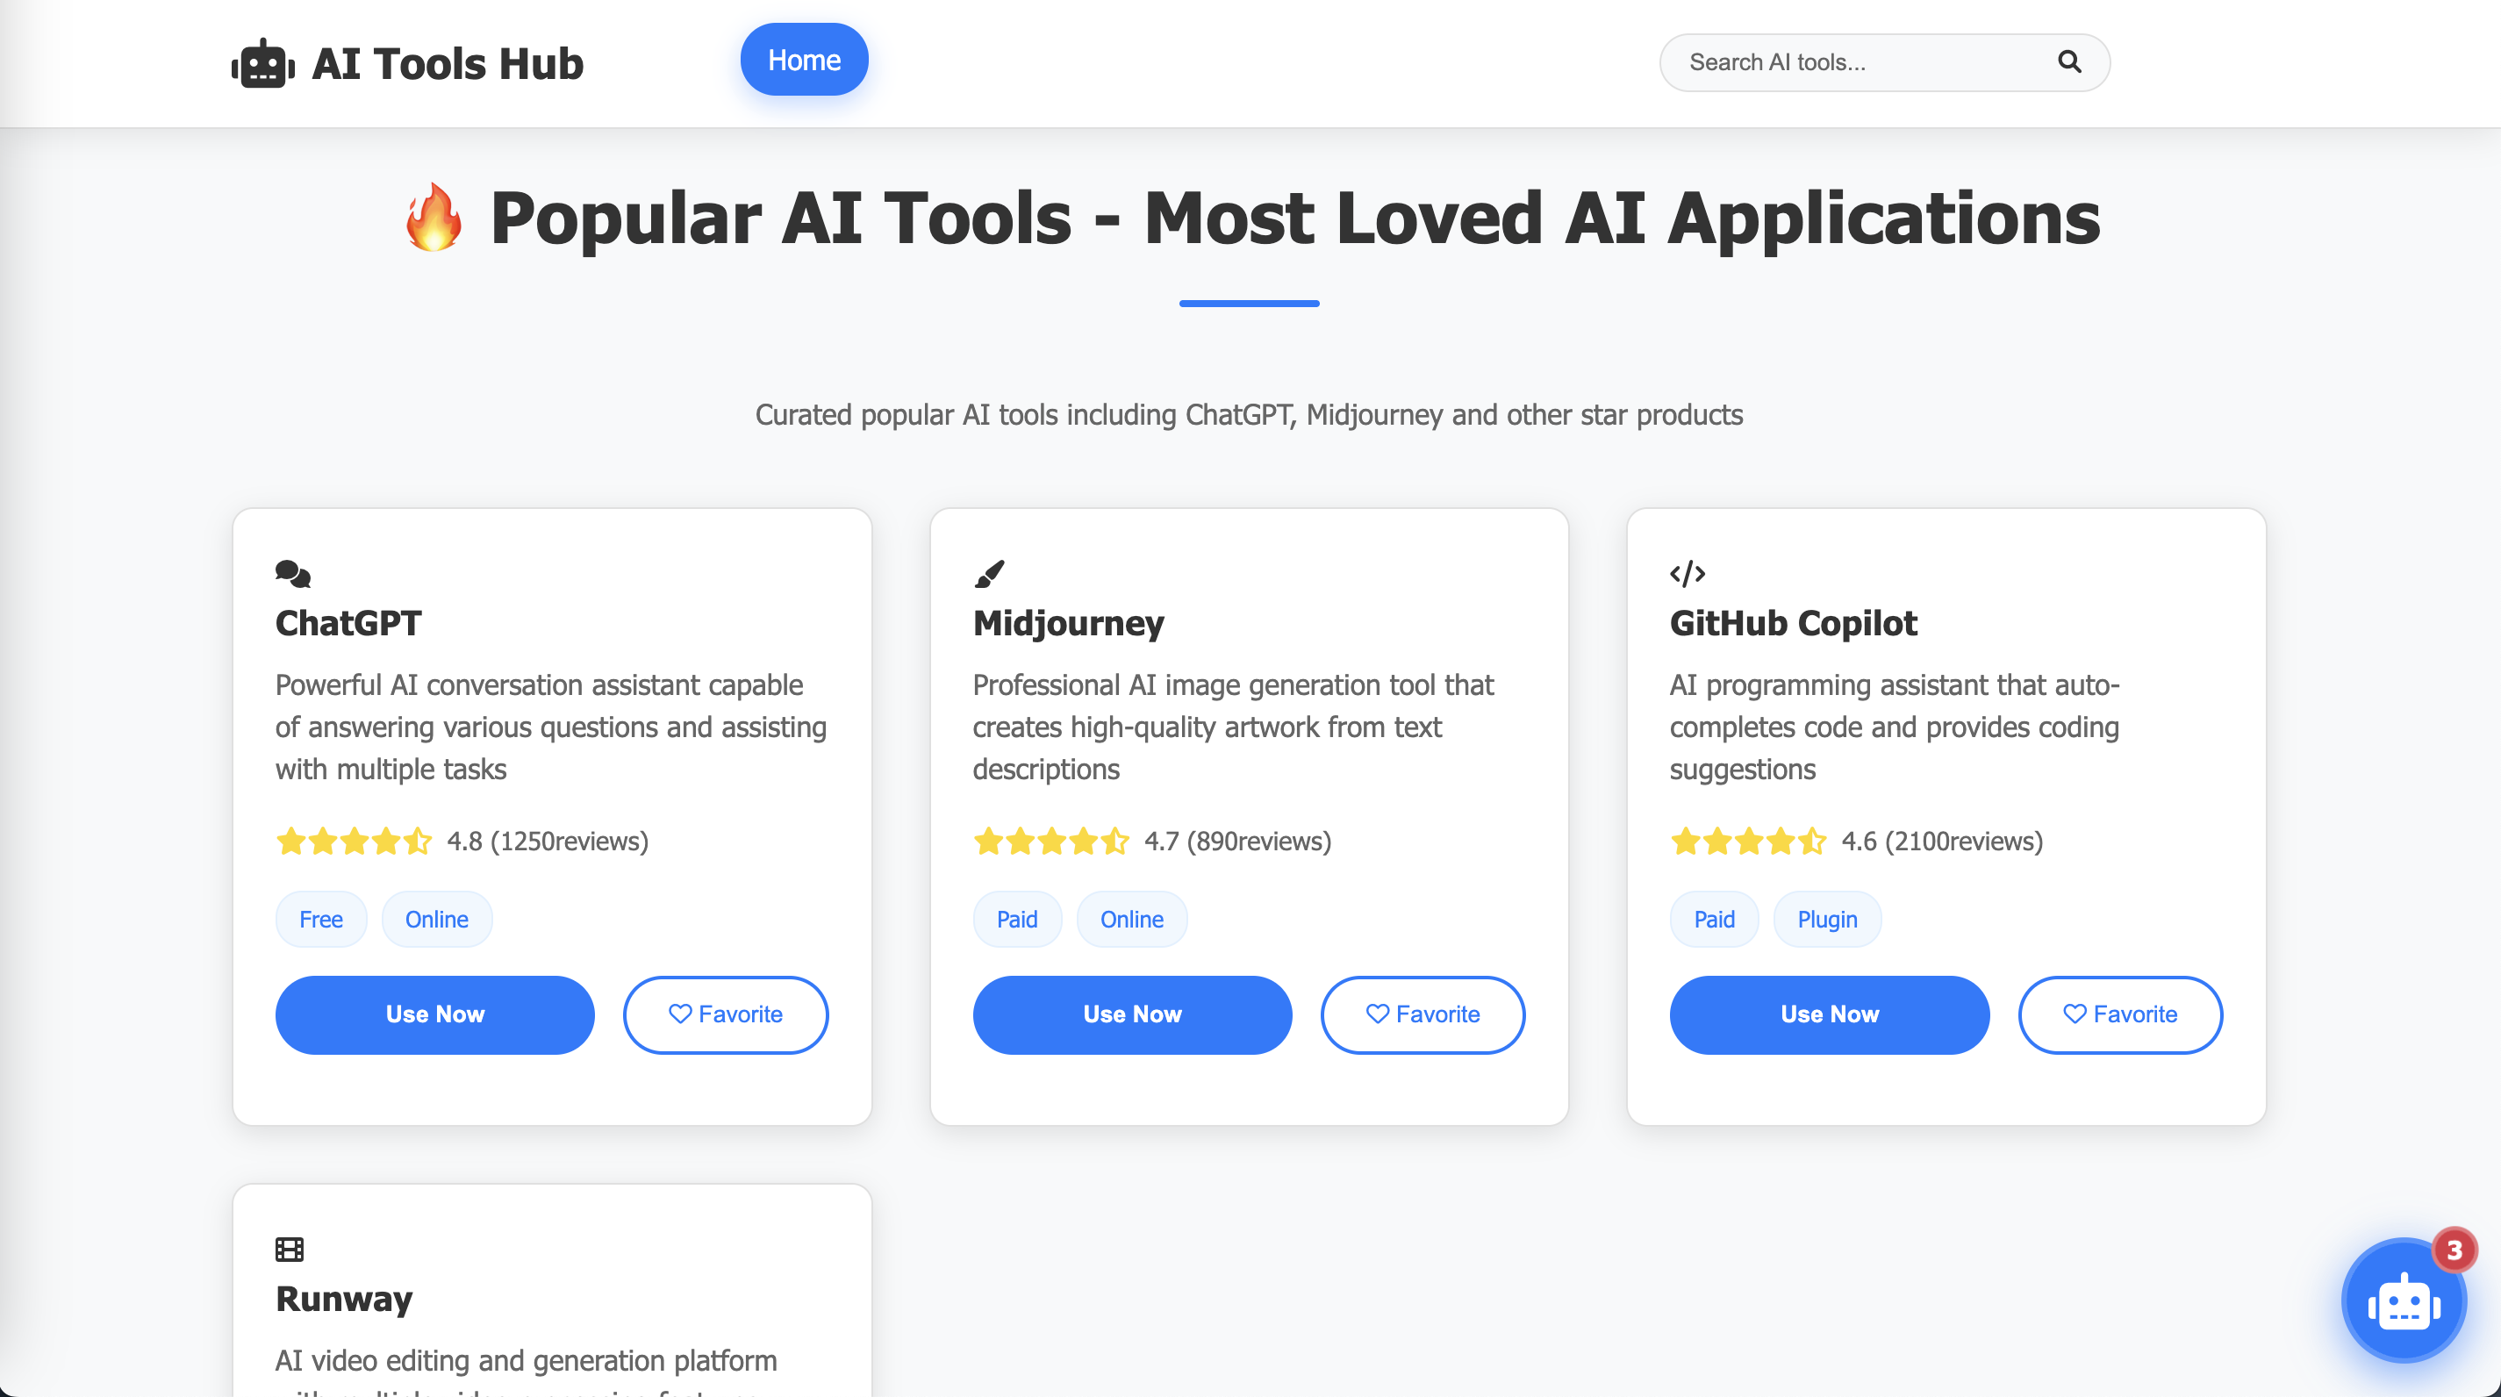
Task: Click the Midjourney paintbrush icon
Action: (989, 574)
